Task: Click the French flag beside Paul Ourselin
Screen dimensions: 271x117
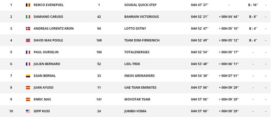Action: point(28,52)
